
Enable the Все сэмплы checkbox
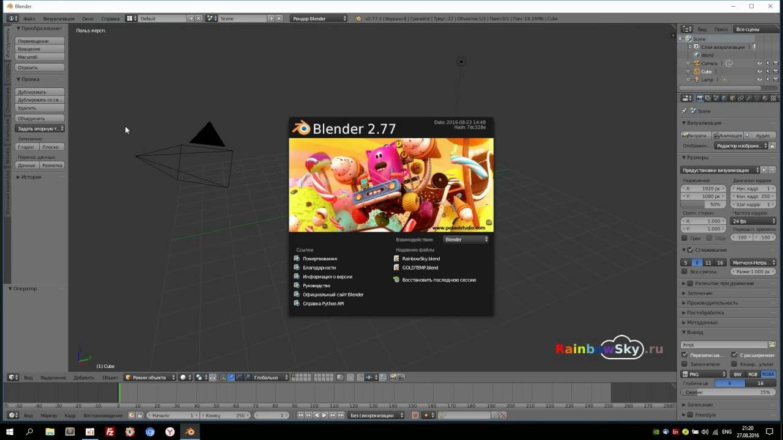pos(685,271)
